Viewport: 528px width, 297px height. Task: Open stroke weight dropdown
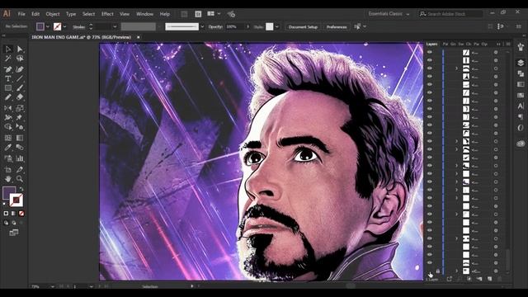[x=115, y=26]
